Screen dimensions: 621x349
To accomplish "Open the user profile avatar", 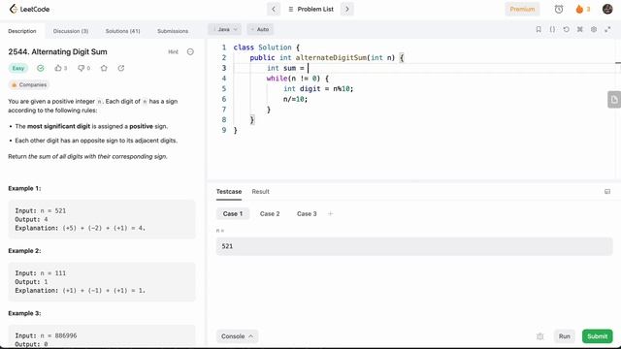I will click(x=607, y=9).
